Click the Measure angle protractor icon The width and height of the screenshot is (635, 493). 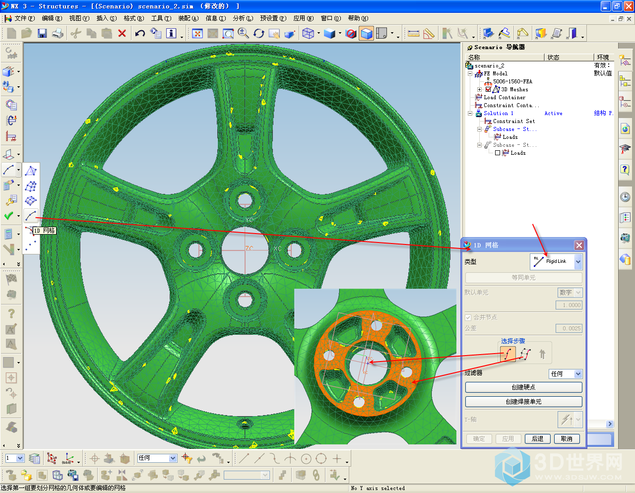tap(430, 33)
